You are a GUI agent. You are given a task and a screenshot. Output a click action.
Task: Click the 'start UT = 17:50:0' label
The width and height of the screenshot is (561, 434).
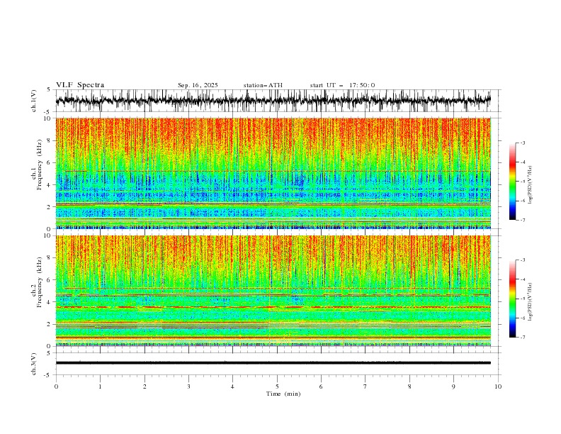[x=342, y=85]
